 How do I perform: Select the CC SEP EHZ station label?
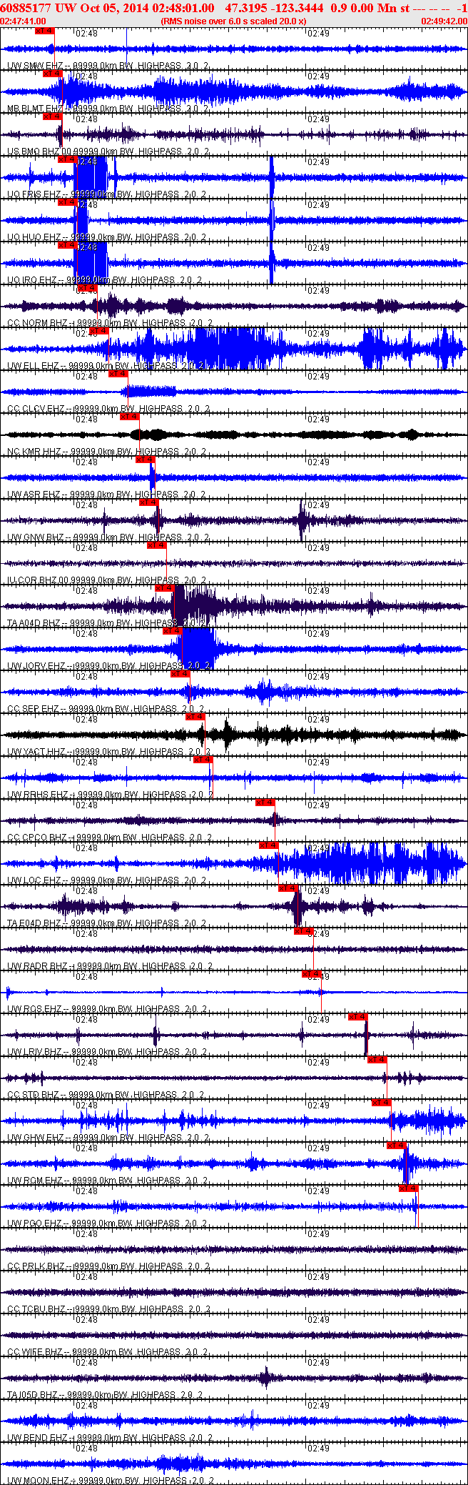pos(106,709)
